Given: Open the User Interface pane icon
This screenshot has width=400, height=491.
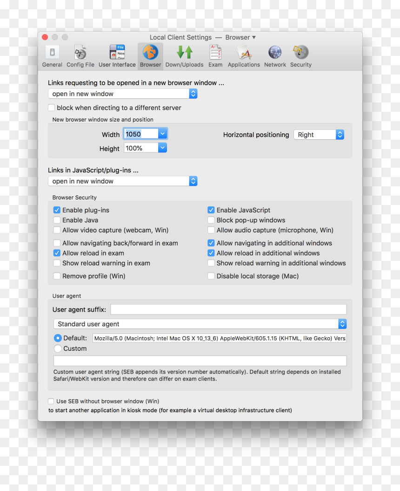Looking at the screenshot, I should (117, 52).
